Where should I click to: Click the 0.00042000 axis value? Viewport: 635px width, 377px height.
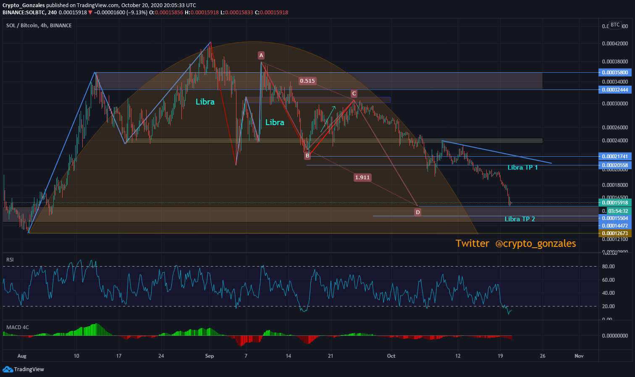pyautogui.click(x=615, y=44)
